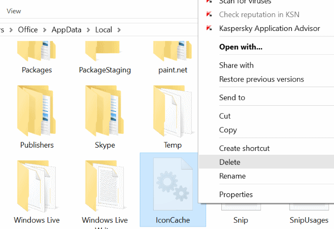Expand the chevron before Office breadcrumb
334x229 pixels.
click(x=11, y=30)
